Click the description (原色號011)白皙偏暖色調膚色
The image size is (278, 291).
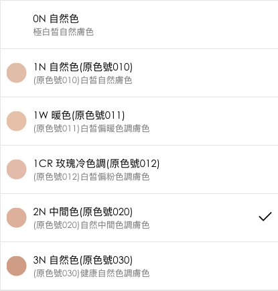point(92,129)
